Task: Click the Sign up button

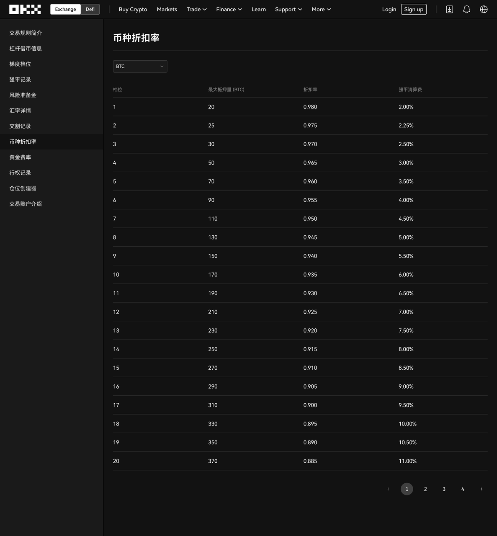Action: [x=413, y=9]
